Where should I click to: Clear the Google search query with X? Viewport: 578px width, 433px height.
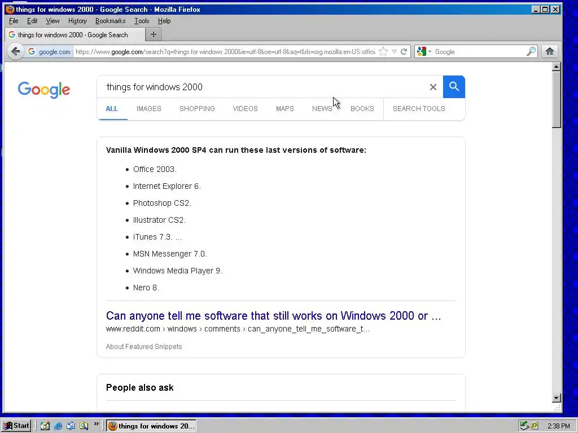[433, 87]
